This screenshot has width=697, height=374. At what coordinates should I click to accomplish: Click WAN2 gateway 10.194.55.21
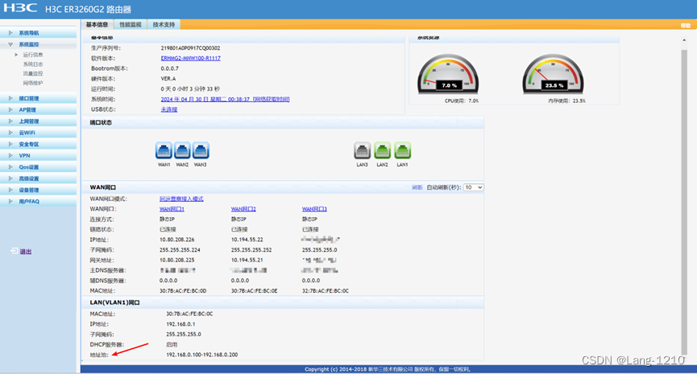(247, 260)
